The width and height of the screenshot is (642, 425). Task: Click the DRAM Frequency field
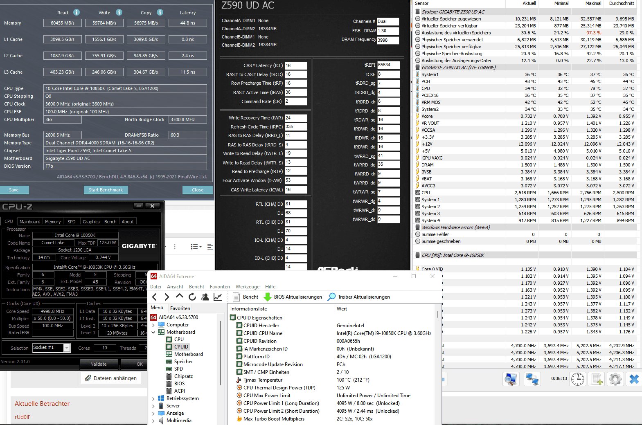pyautogui.click(x=388, y=40)
